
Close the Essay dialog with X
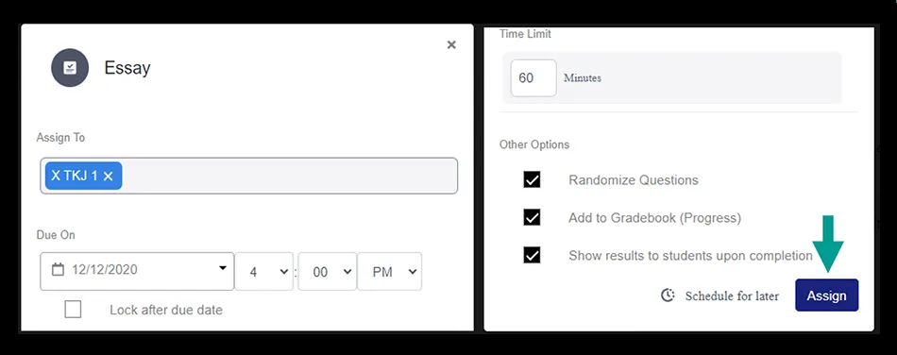[451, 44]
